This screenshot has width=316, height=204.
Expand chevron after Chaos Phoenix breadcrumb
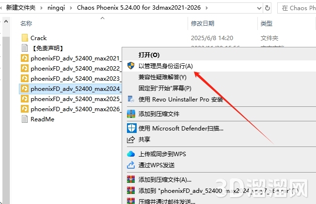pos(206,8)
